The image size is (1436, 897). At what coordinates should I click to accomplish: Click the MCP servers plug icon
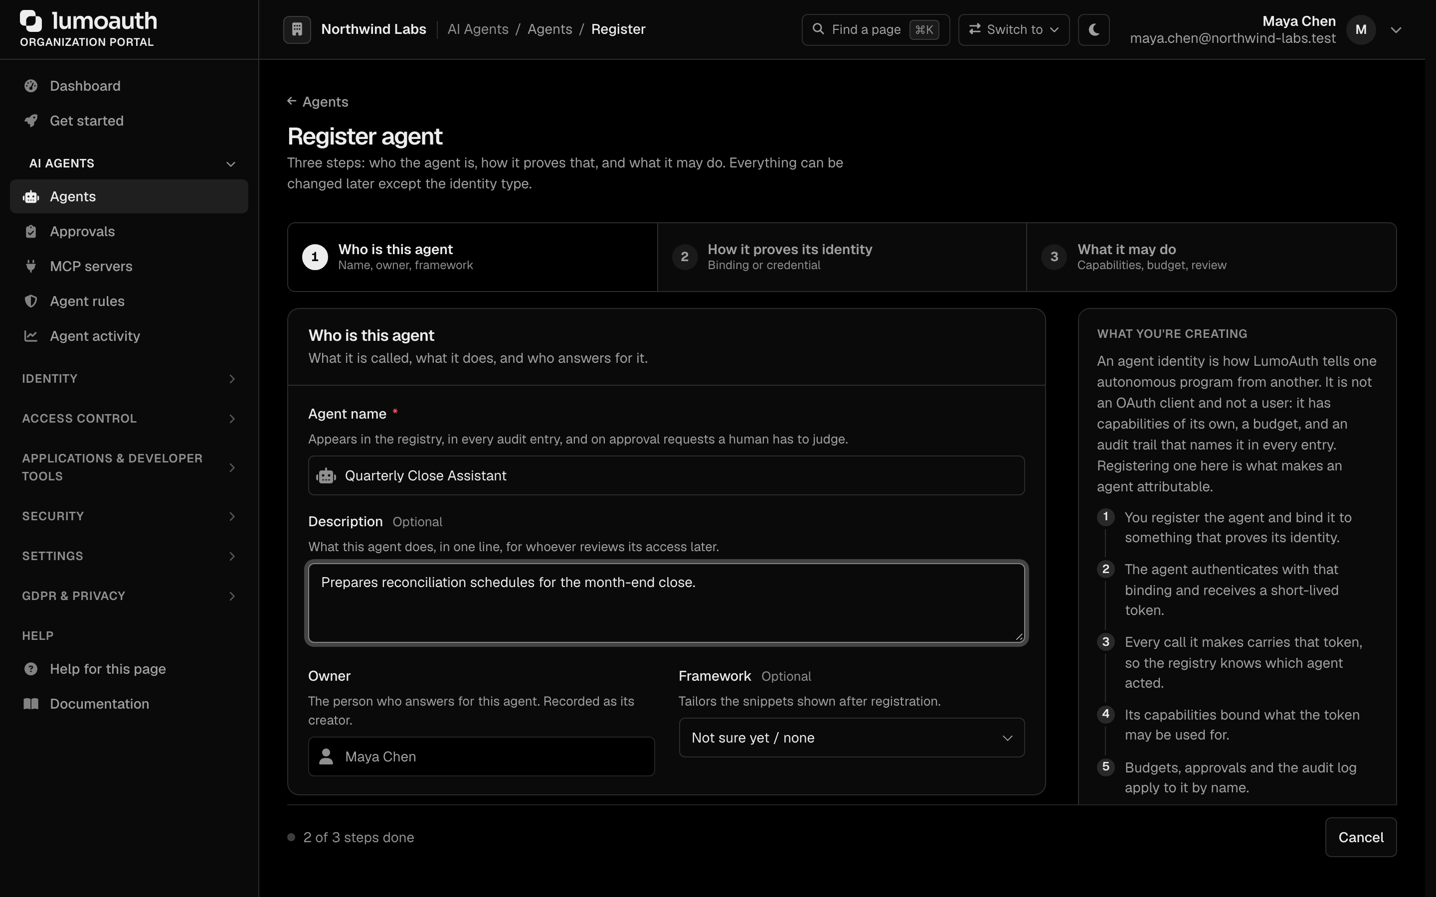tap(31, 267)
